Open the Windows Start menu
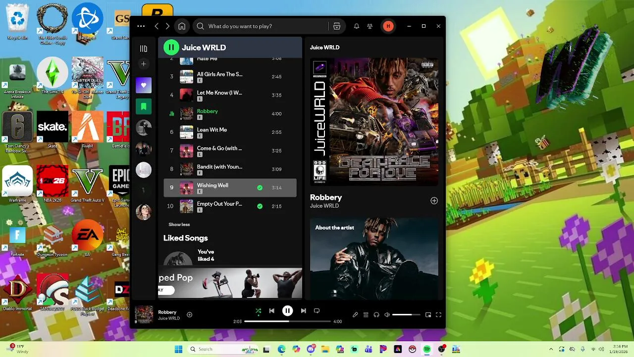634x357 pixels. point(178,349)
